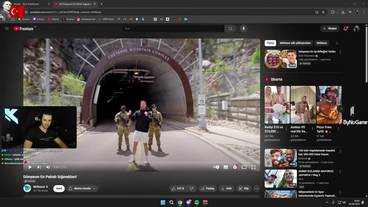Click the search magnifier button
Viewport: 368px width, 207px height.
click(231, 28)
